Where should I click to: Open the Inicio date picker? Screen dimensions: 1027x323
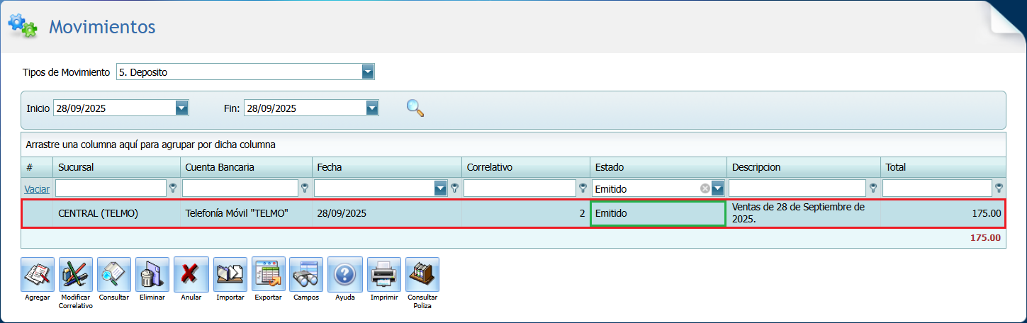181,108
